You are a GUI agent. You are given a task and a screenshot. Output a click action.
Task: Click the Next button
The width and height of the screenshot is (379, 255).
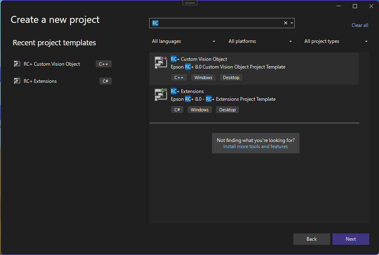coord(350,239)
